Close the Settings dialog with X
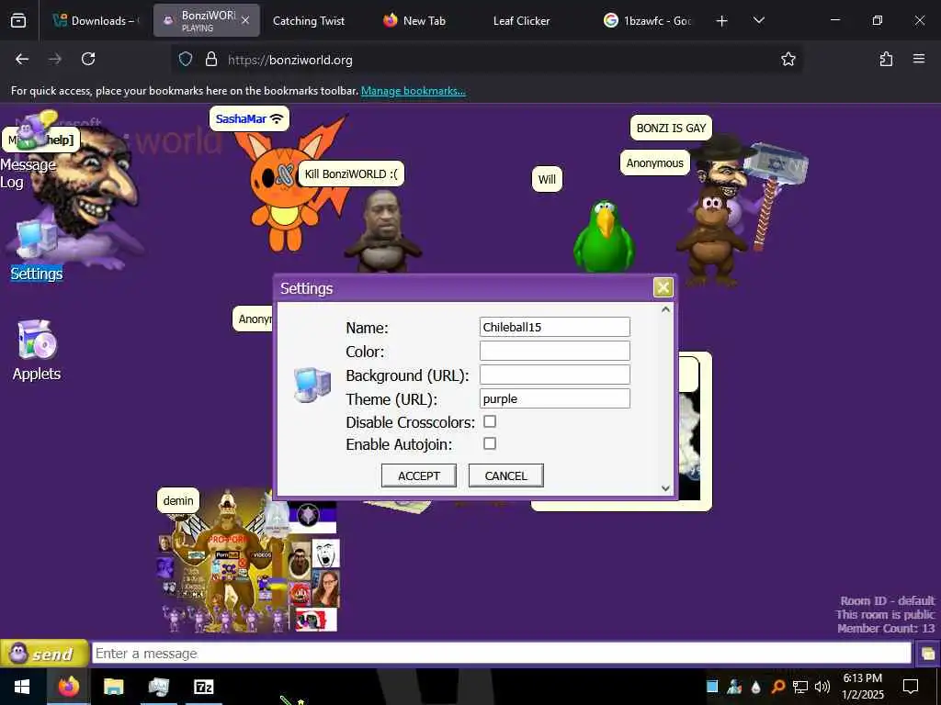 (663, 287)
